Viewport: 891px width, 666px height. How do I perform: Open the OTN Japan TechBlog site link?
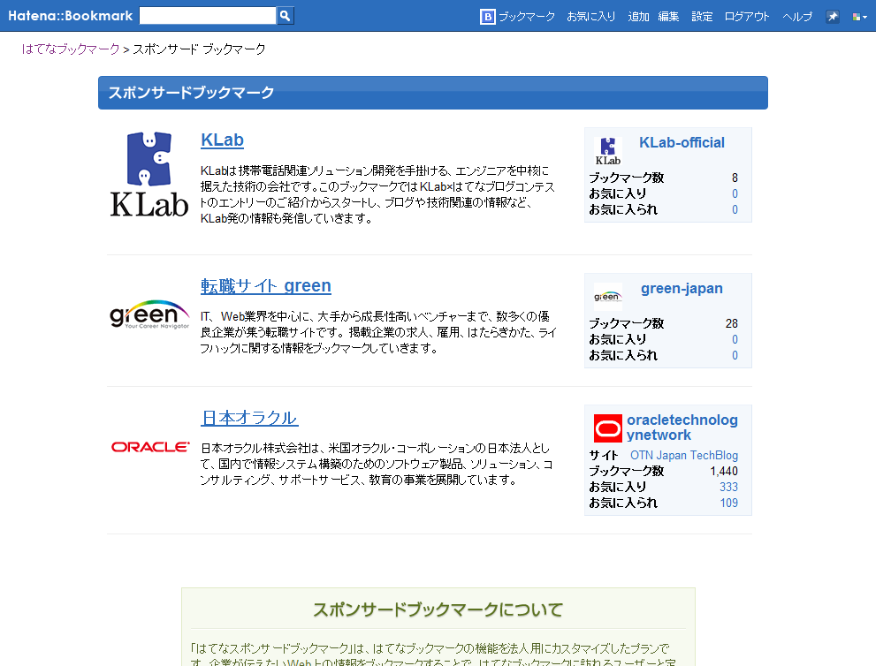click(684, 456)
